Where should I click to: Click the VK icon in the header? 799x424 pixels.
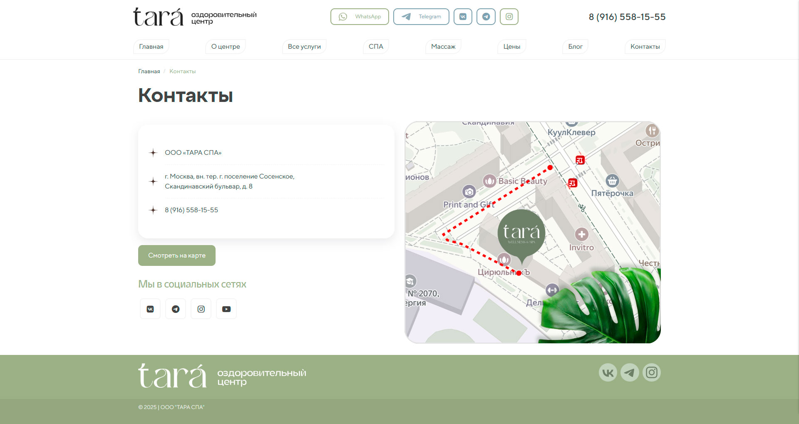pos(463,17)
